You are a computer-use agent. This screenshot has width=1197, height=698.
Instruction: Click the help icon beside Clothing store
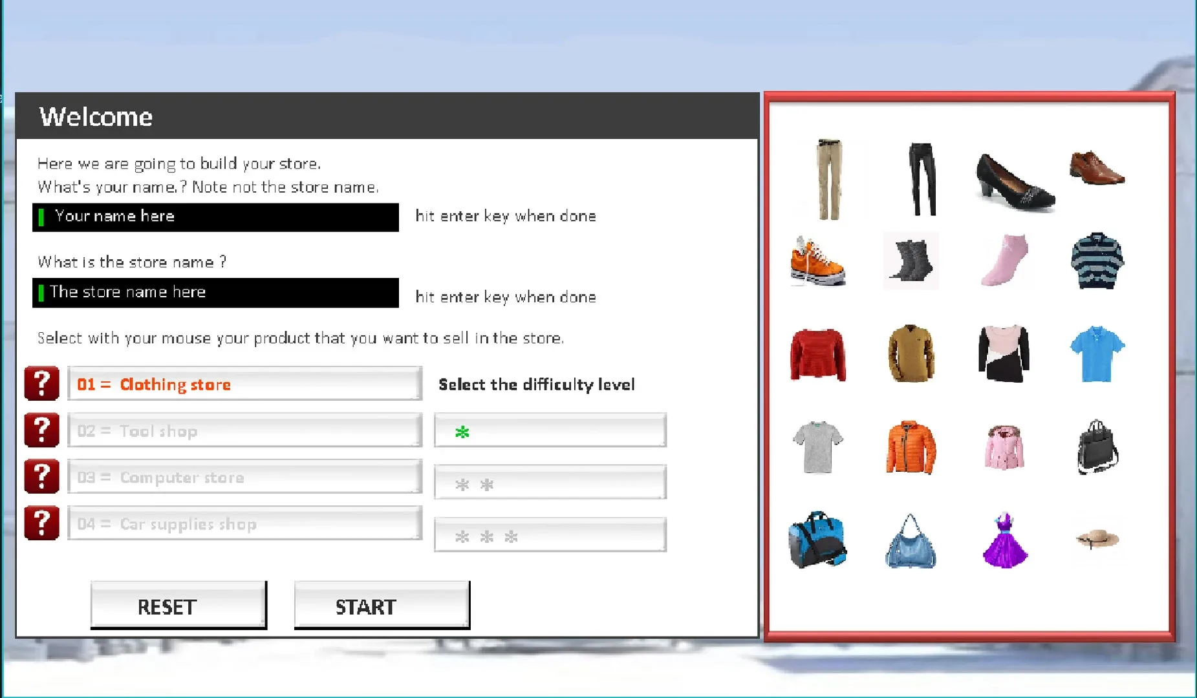41,384
